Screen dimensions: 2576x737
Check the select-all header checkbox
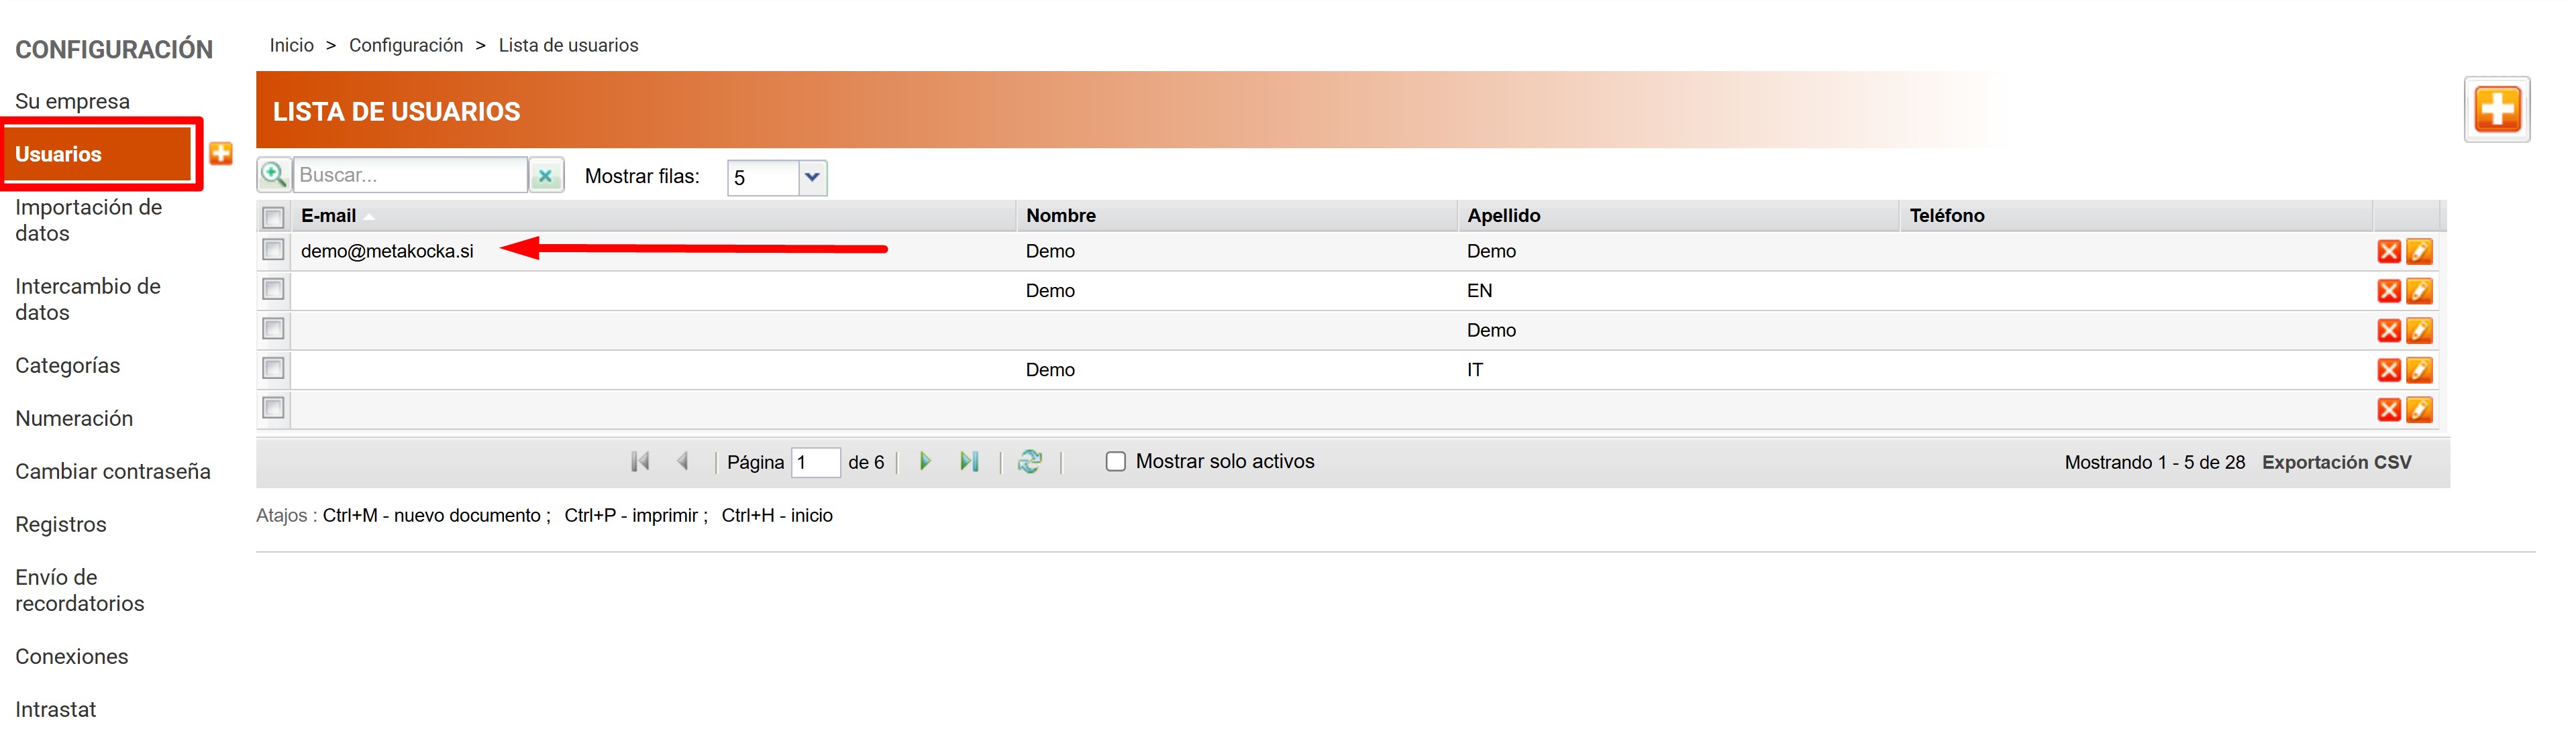click(x=273, y=216)
